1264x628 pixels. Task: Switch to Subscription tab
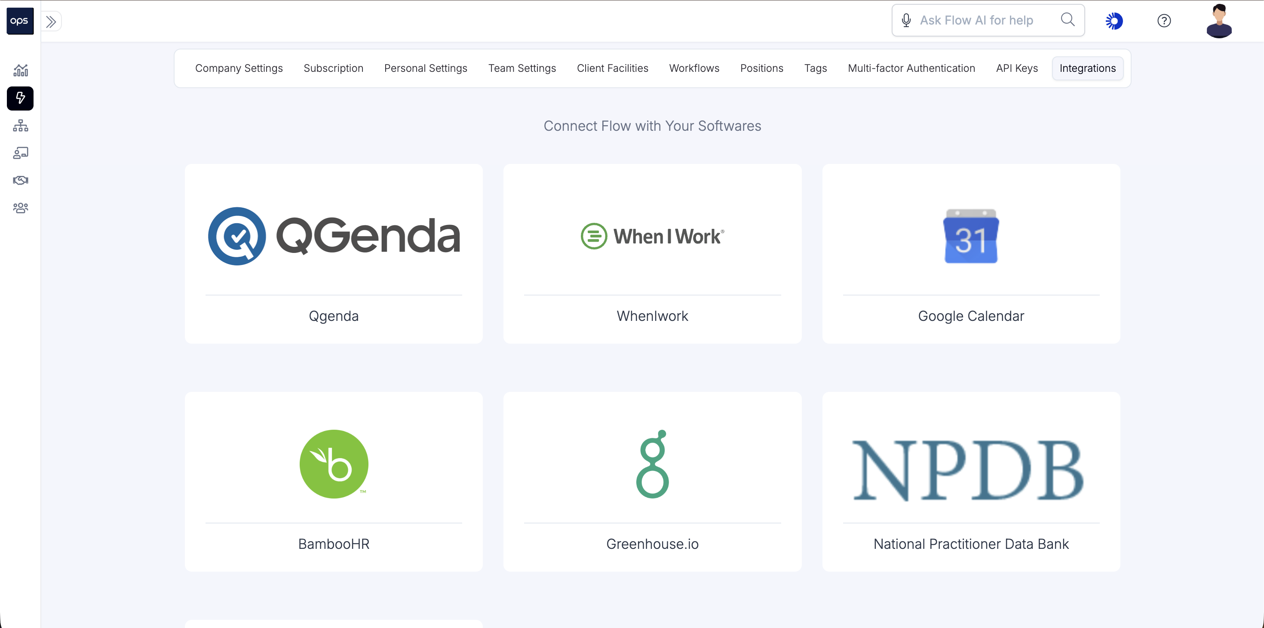[333, 68]
